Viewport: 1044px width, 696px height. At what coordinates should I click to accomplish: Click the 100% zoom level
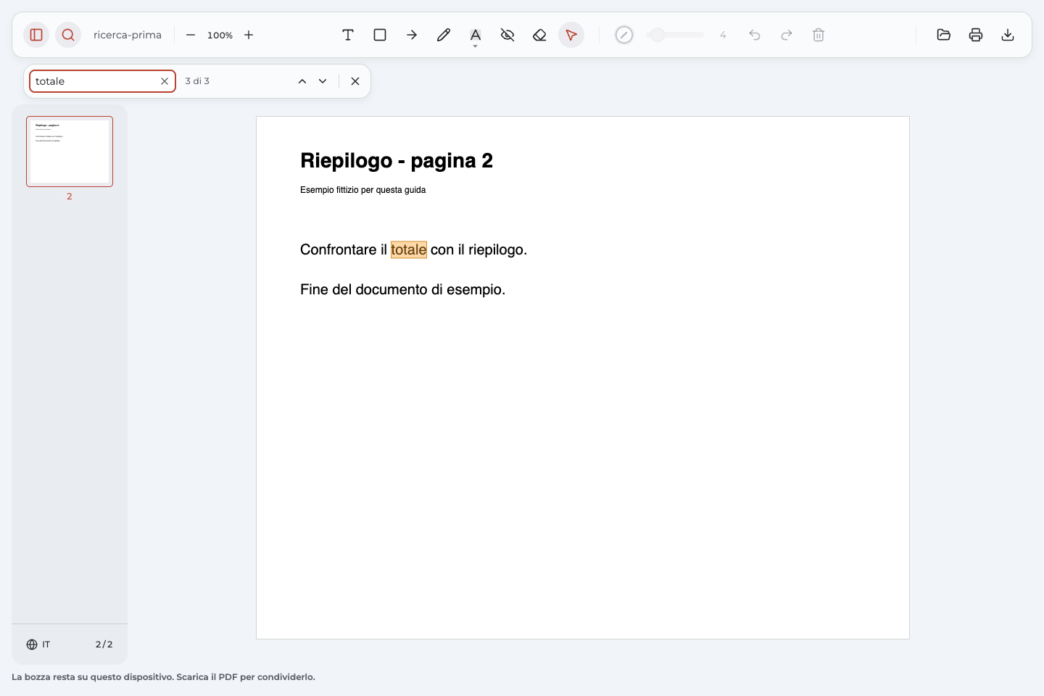coord(220,35)
